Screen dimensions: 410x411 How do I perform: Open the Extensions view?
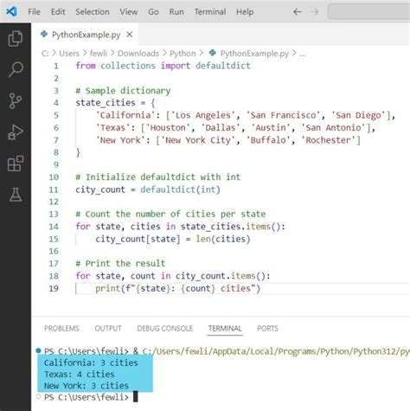(16, 164)
